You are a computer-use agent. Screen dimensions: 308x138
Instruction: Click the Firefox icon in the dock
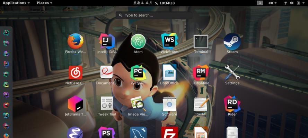click(x=6, y=136)
